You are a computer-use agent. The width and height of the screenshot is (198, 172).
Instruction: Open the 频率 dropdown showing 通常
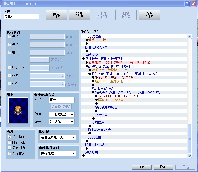point(62,122)
